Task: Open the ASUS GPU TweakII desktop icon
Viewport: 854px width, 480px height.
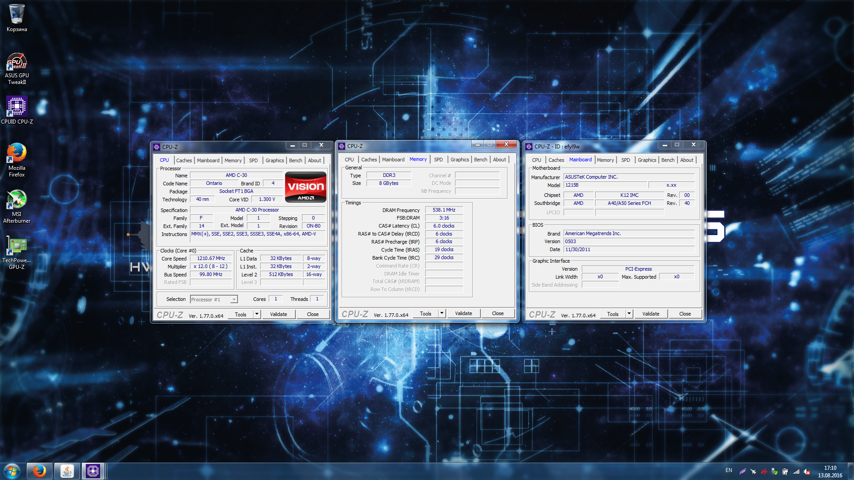Action: click(16, 68)
